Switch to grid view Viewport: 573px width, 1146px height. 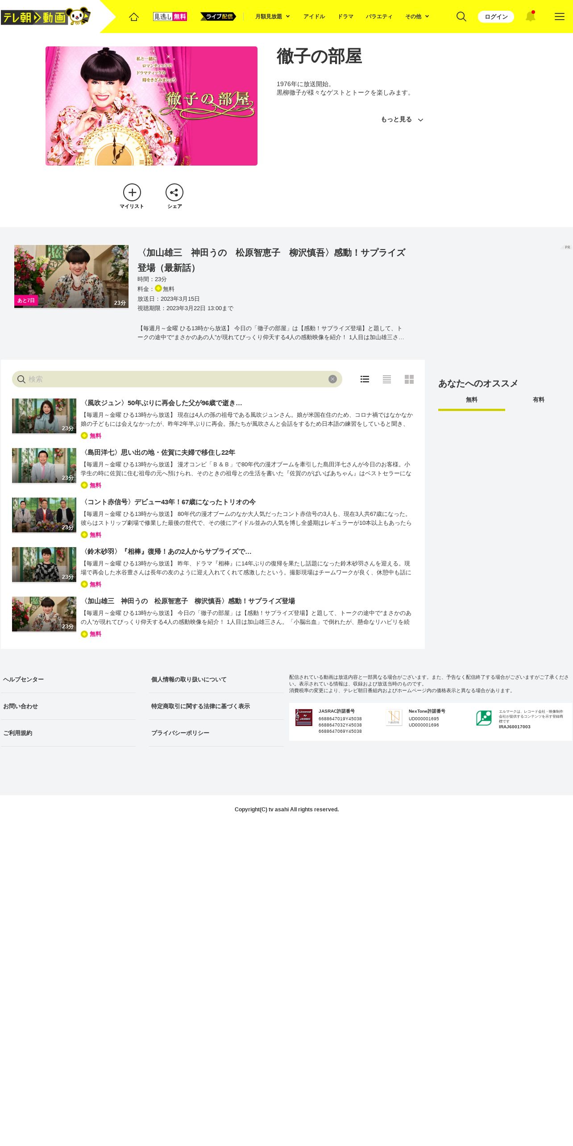(409, 379)
